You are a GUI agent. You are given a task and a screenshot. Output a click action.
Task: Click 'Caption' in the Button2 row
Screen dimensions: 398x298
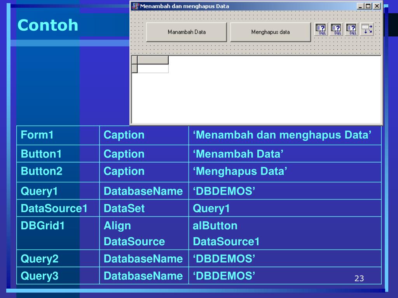124,171
